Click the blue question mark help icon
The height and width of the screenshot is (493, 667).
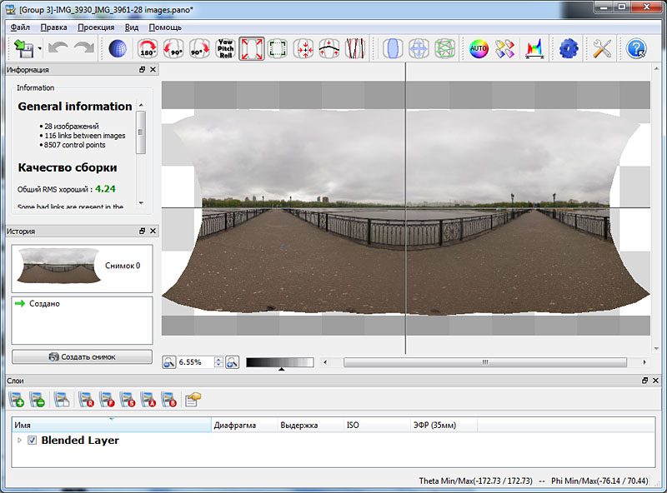[x=636, y=48]
